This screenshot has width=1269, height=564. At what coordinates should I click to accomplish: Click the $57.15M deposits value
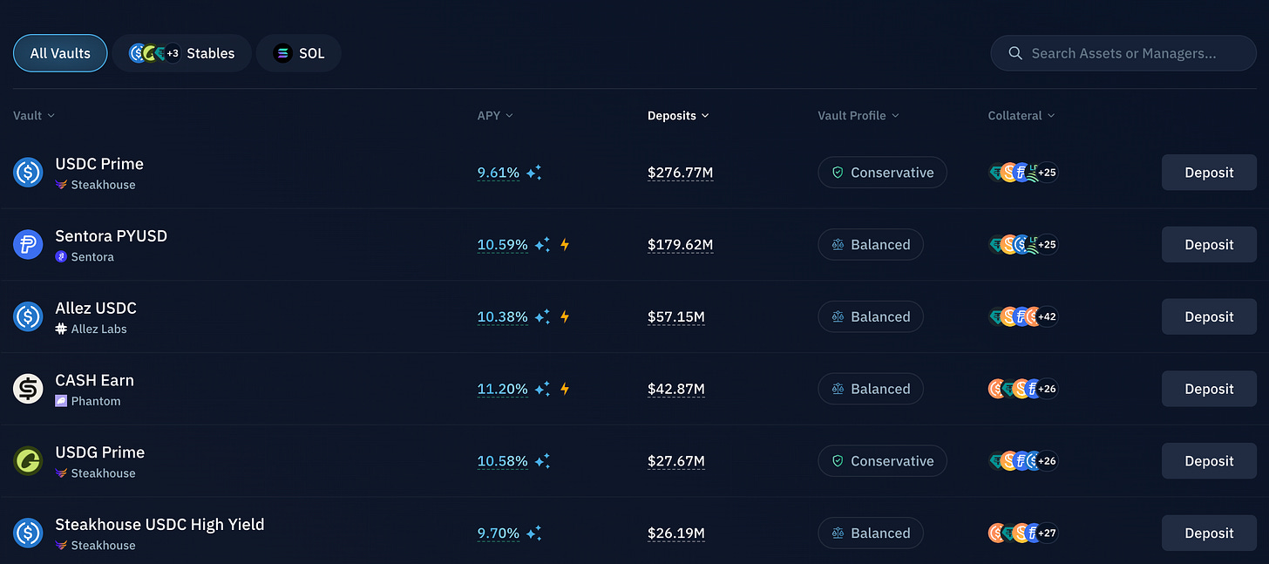pos(676,316)
